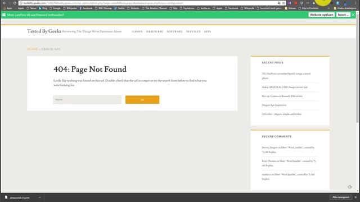Open the Apps bookmarks shortcut
The height and width of the screenshot is (202, 360).
(x=7, y=8)
